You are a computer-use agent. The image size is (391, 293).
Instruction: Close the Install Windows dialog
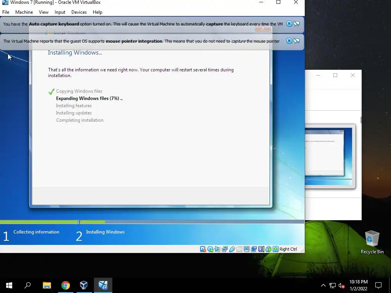pyautogui.click(x=263, y=28)
